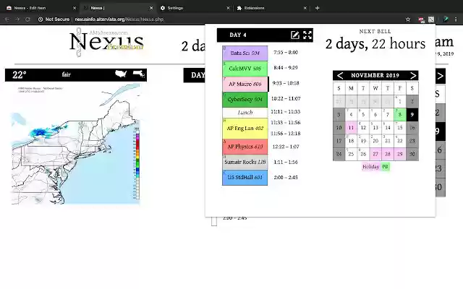Select the AP Eng Lan 402 class block
This screenshot has height=289, width=463.
coord(245,129)
